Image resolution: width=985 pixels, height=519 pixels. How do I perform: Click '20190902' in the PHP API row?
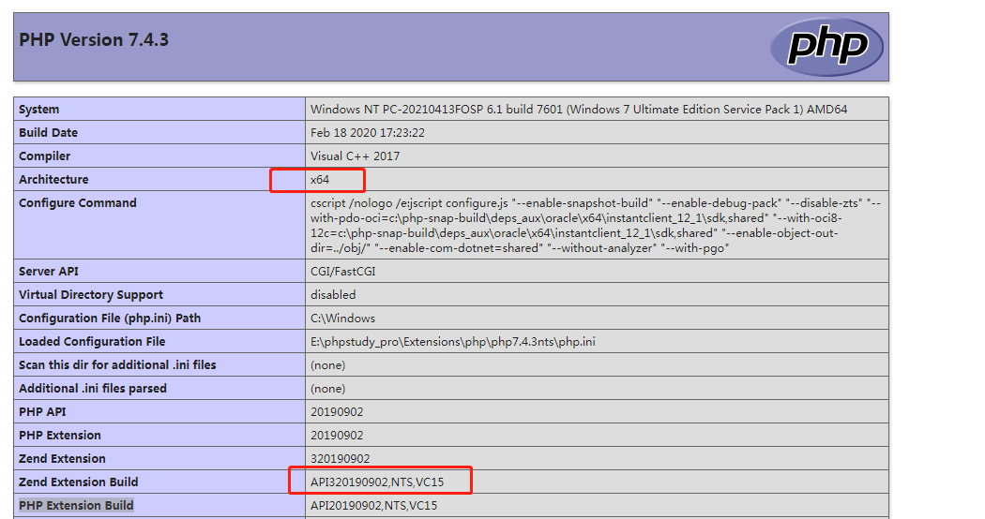click(x=337, y=411)
